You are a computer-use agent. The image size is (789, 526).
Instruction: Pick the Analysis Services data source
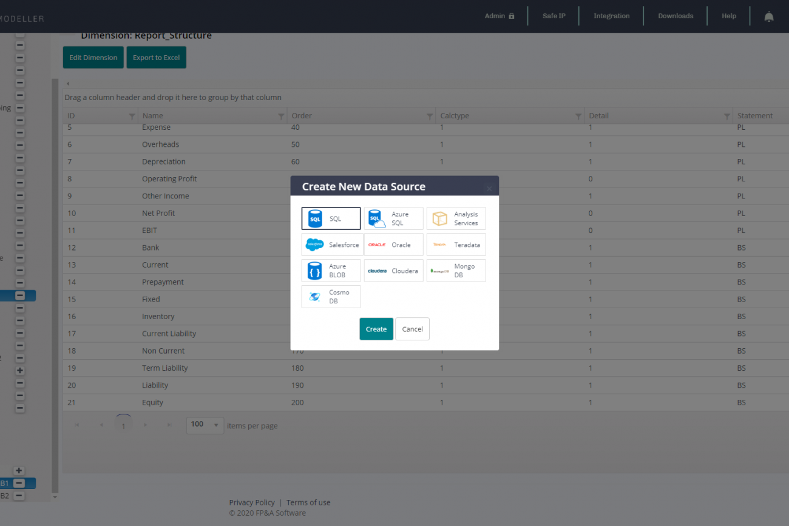coord(456,218)
